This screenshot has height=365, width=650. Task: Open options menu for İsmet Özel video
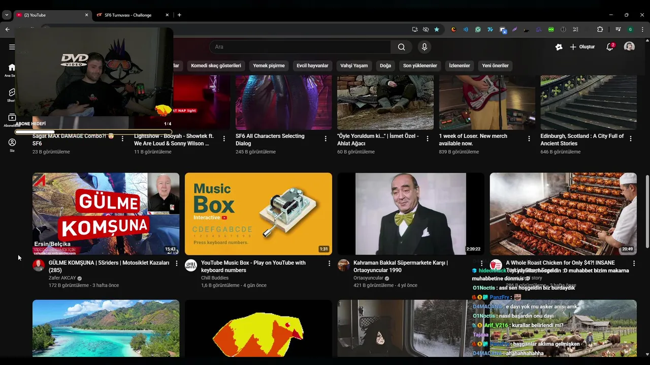(x=428, y=138)
